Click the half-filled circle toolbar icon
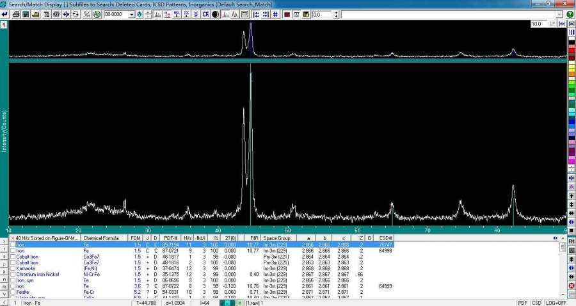The width and height of the screenshot is (576, 306). pos(216,14)
